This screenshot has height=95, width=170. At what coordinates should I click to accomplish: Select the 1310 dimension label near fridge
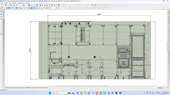click(136, 64)
